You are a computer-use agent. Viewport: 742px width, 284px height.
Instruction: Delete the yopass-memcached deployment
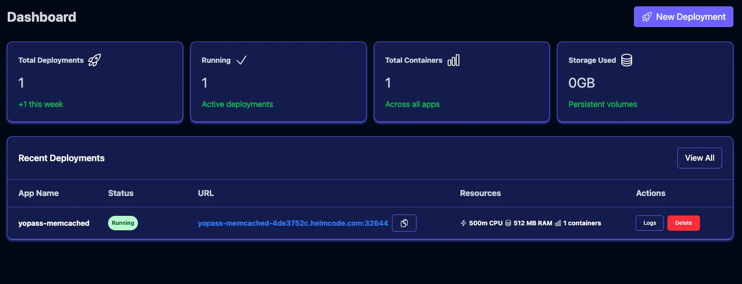pyautogui.click(x=683, y=223)
